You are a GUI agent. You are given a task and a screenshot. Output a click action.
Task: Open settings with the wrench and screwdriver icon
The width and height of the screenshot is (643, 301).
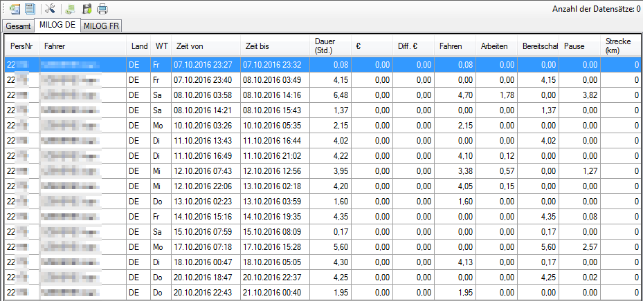click(x=50, y=8)
